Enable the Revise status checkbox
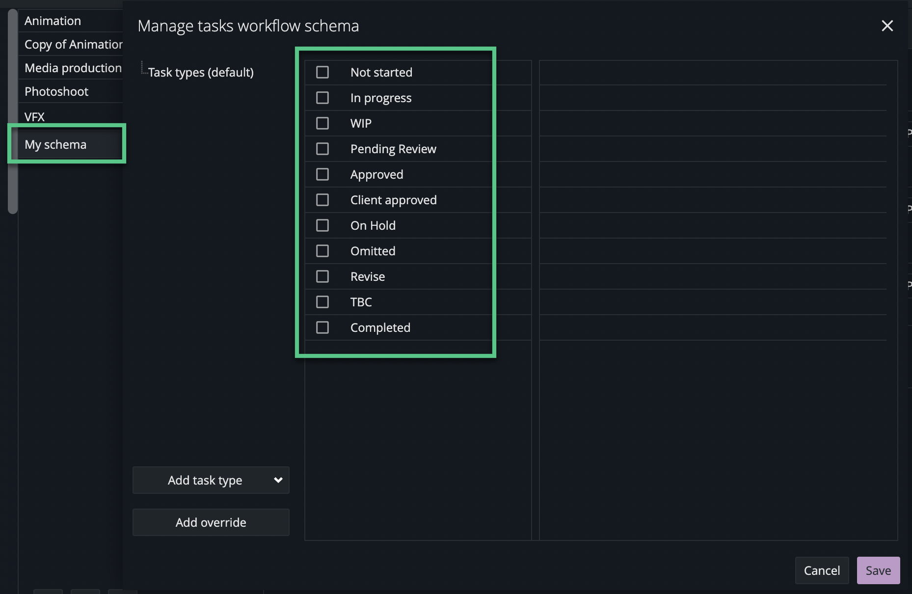This screenshot has height=594, width=912. [x=322, y=276]
